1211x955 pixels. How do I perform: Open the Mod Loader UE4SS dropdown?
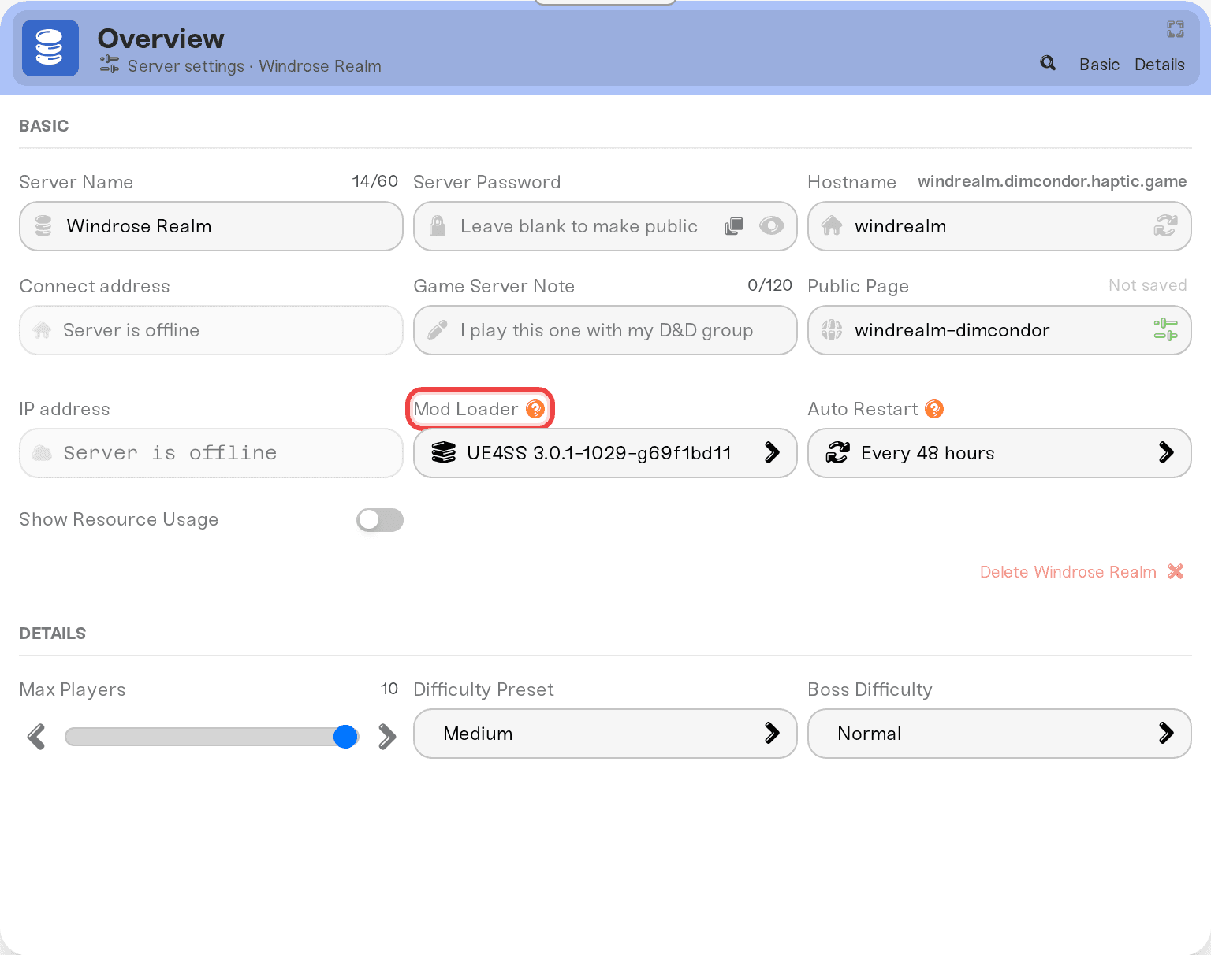[x=605, y=453]
